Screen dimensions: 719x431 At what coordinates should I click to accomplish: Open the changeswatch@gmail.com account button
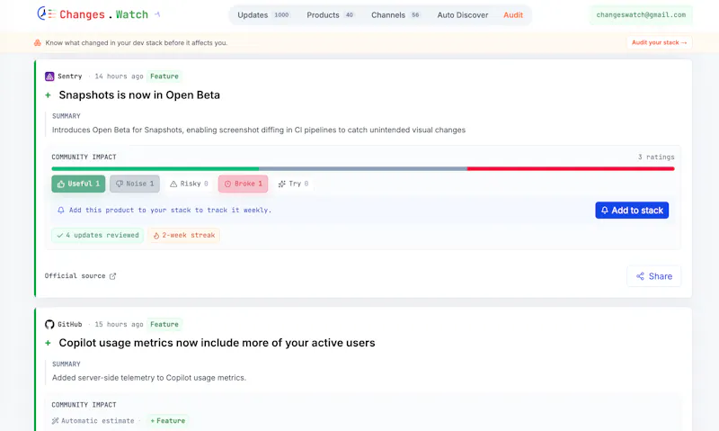(641, 14)
